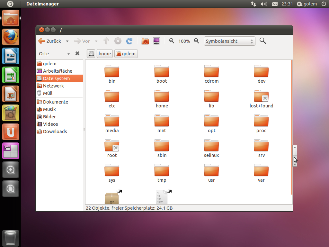Click the home path bar button
This screenshot has width=329, height=247.
coord(105,54)
